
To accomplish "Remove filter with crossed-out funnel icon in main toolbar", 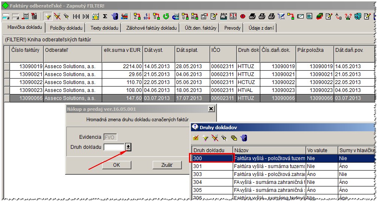I will [57, 17].
